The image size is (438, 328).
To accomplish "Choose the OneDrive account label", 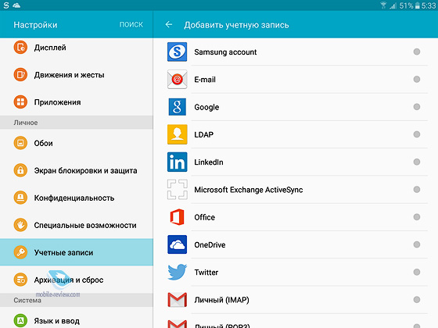I will (x=210, y=245).
